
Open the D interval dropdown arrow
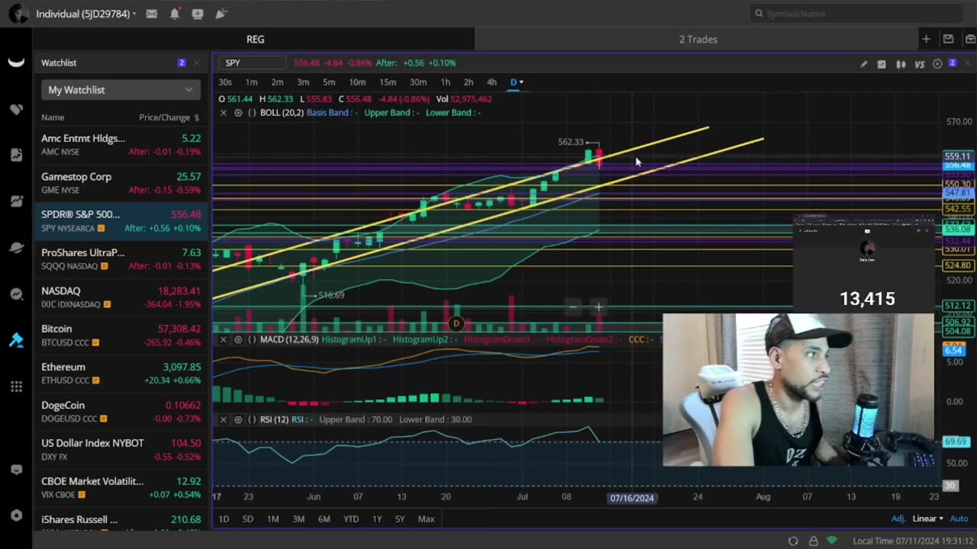(x=521, y=82)
